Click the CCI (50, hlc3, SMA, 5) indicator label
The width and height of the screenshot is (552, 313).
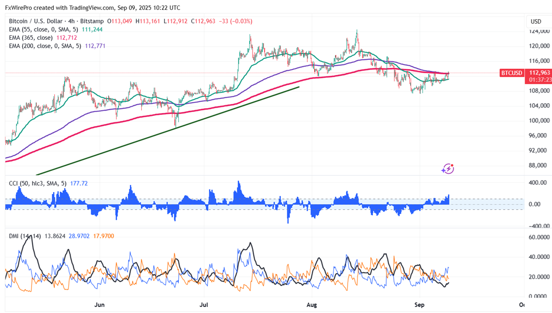37,183
